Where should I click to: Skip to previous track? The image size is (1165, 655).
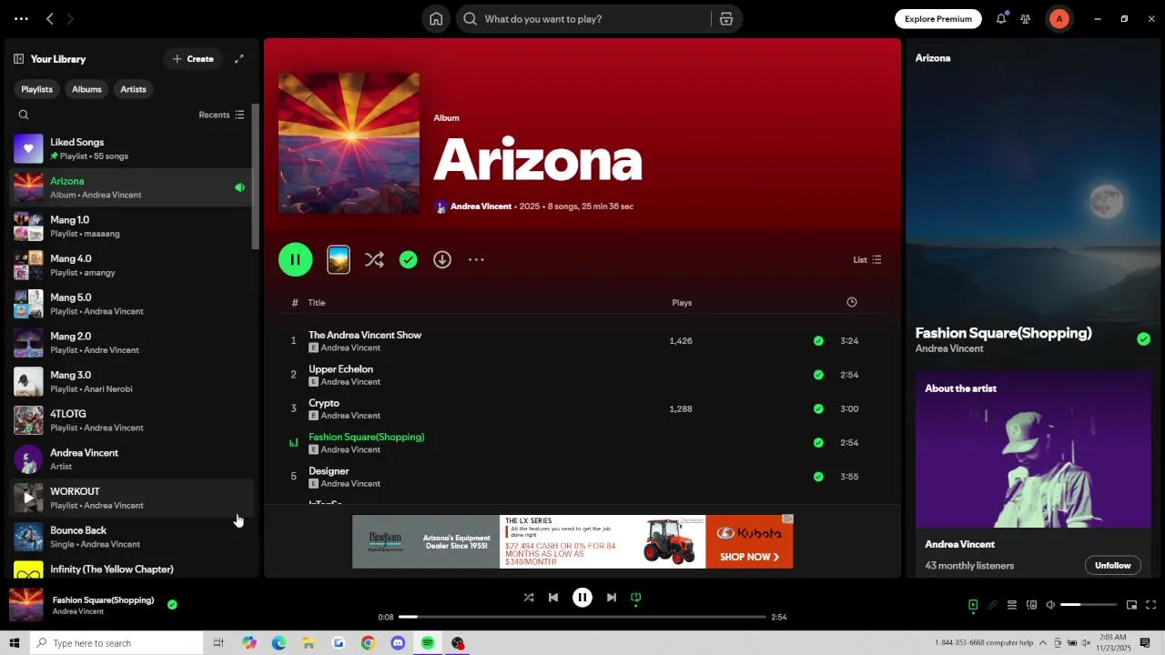tap(553, 598)
